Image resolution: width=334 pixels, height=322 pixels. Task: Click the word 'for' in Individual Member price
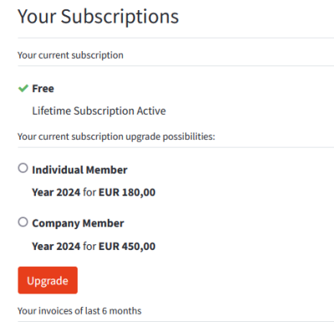point(89,192)
